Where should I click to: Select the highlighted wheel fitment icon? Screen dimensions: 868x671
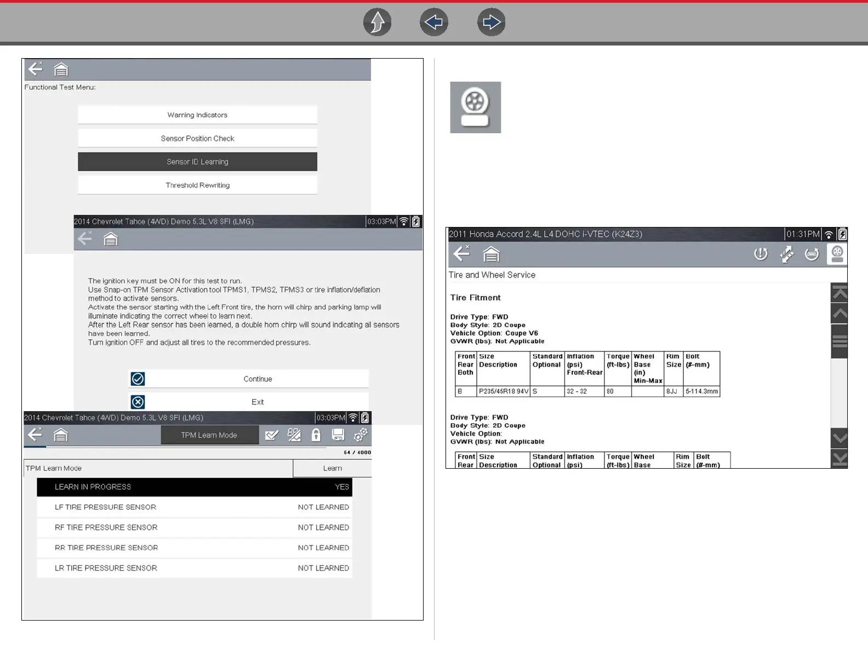pos(837,254)
